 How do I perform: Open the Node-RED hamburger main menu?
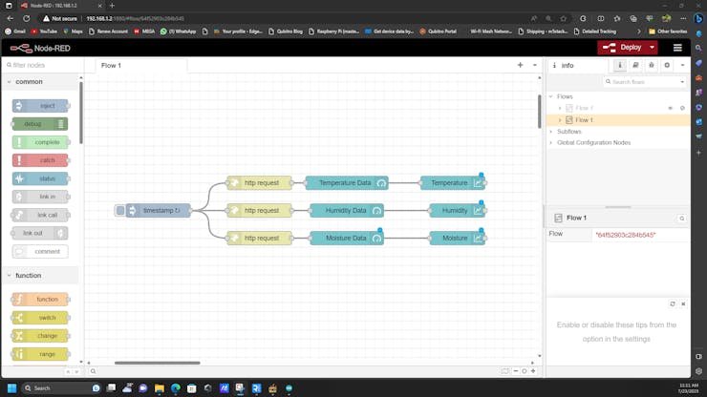click(x=677, y=48)
